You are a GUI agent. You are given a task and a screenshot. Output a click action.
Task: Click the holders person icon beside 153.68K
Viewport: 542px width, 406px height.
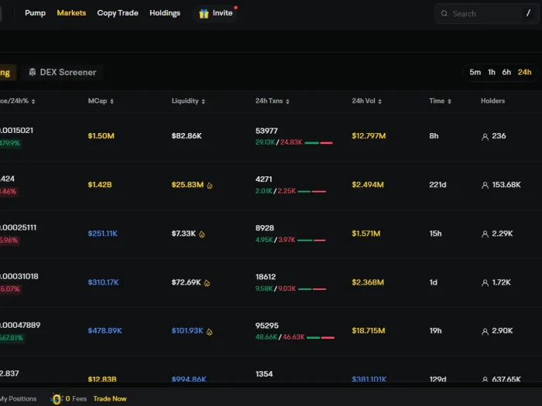pyautogui.click(x=485, y=186)
